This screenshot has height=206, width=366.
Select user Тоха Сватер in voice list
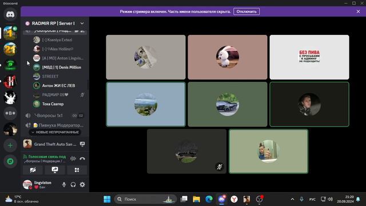[58, 104]
